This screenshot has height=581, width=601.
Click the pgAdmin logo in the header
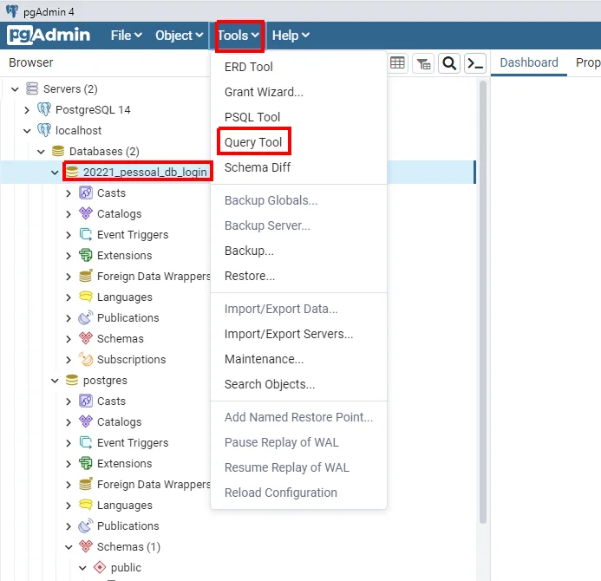tap(49, 35)
